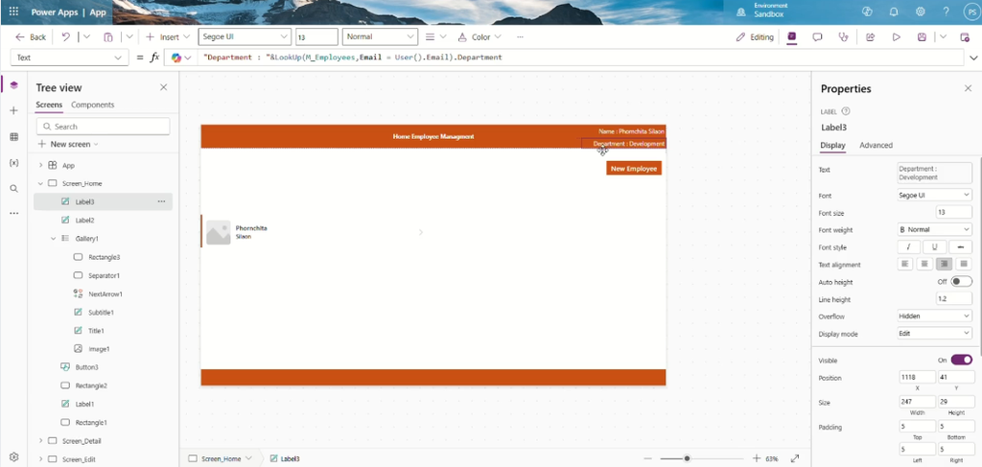Open the Comments icon in the toolbar
Screen dimensions: 982x467
(x=817, y=37)
